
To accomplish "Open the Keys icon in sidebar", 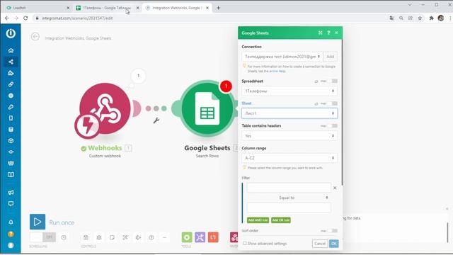I will pyautogui.click(x=11, y=107).
